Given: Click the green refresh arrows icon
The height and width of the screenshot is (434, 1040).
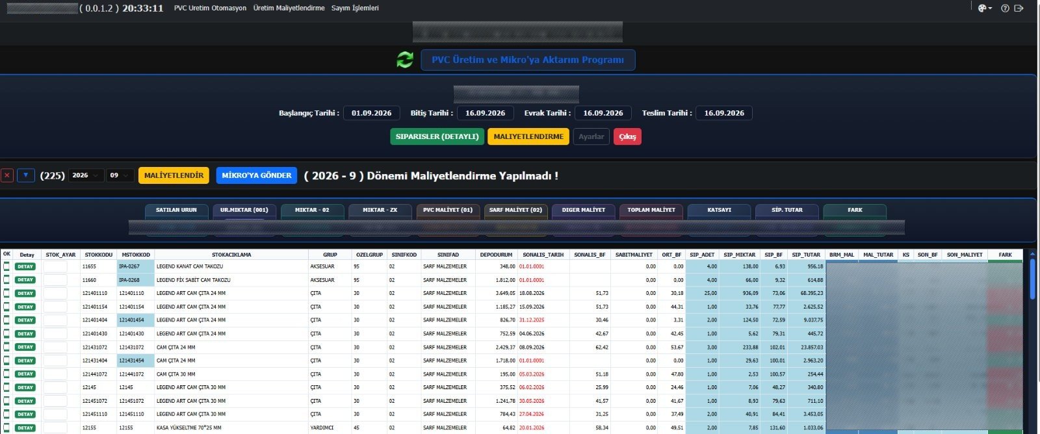Looking at the screenshot, I should [x=405, y=60].
